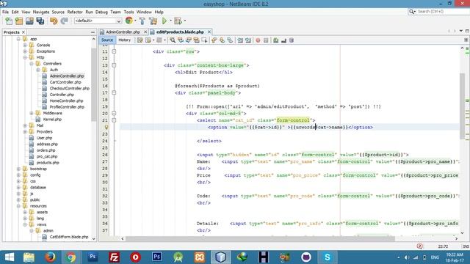Close the Projects panel tab
The image size is (470, 264).
coord(23,32)
